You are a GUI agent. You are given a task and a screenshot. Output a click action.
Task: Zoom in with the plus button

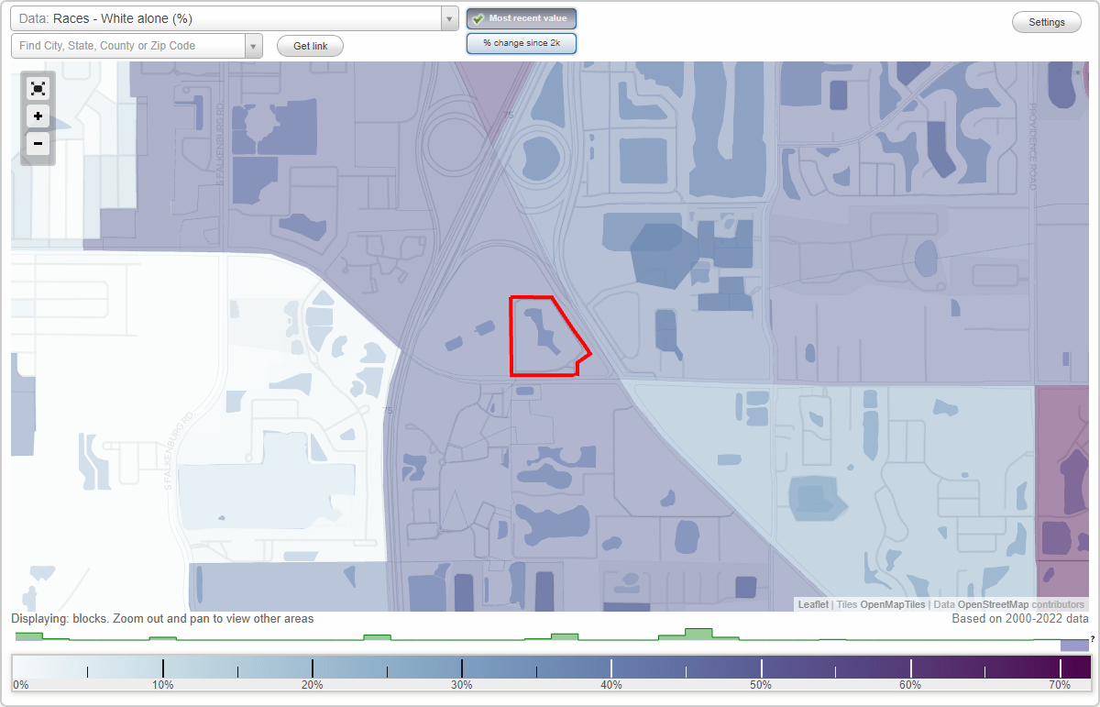[x=38, y=116]
